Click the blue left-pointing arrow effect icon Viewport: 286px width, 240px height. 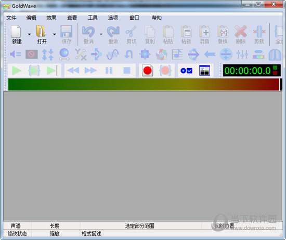210,55
